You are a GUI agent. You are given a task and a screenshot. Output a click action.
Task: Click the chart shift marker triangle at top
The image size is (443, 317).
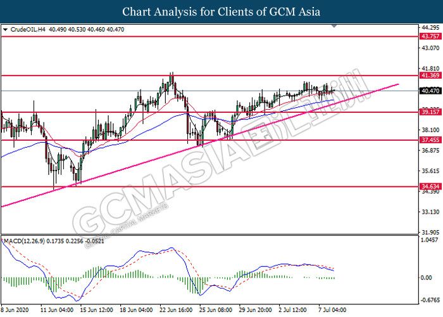point(334,27)
